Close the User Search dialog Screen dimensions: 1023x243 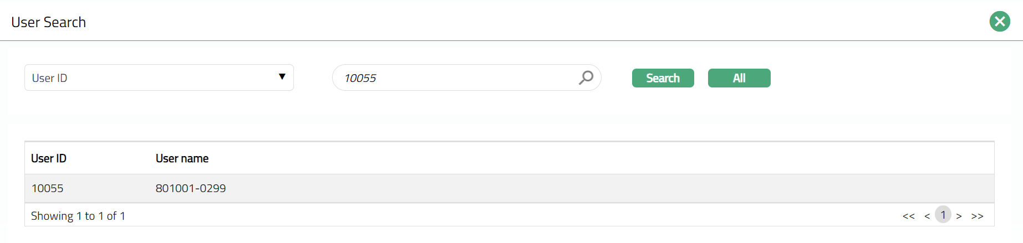click(x=1000, y=22)
